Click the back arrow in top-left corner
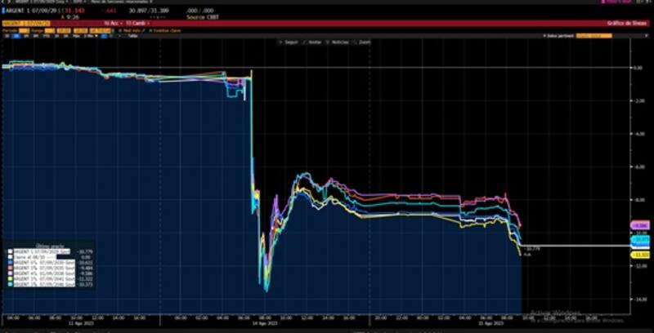This screenshot has height=333, width=654. pos(5,2)
